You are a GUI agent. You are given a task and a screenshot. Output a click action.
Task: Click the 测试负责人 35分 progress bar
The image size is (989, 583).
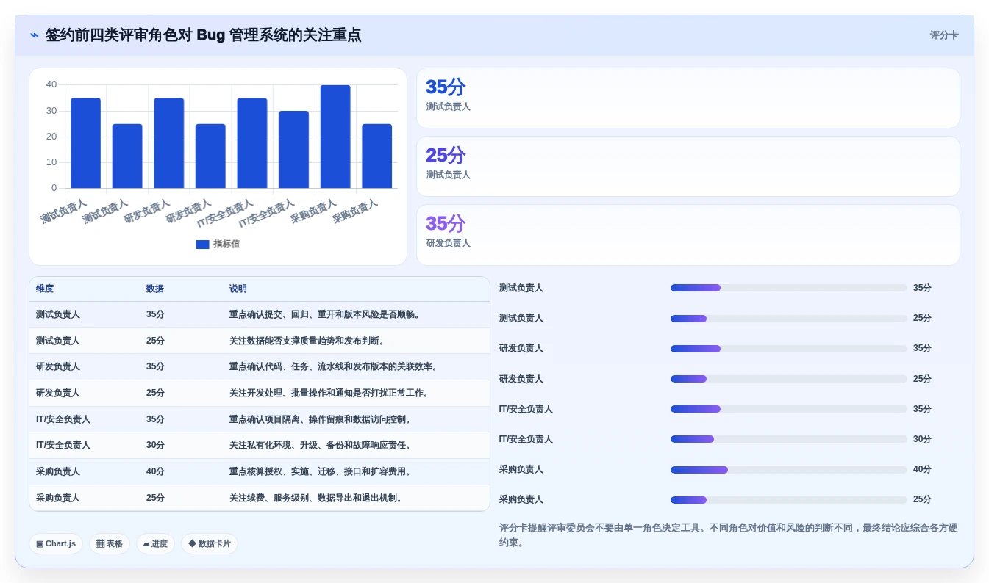(x=789, y=288)
